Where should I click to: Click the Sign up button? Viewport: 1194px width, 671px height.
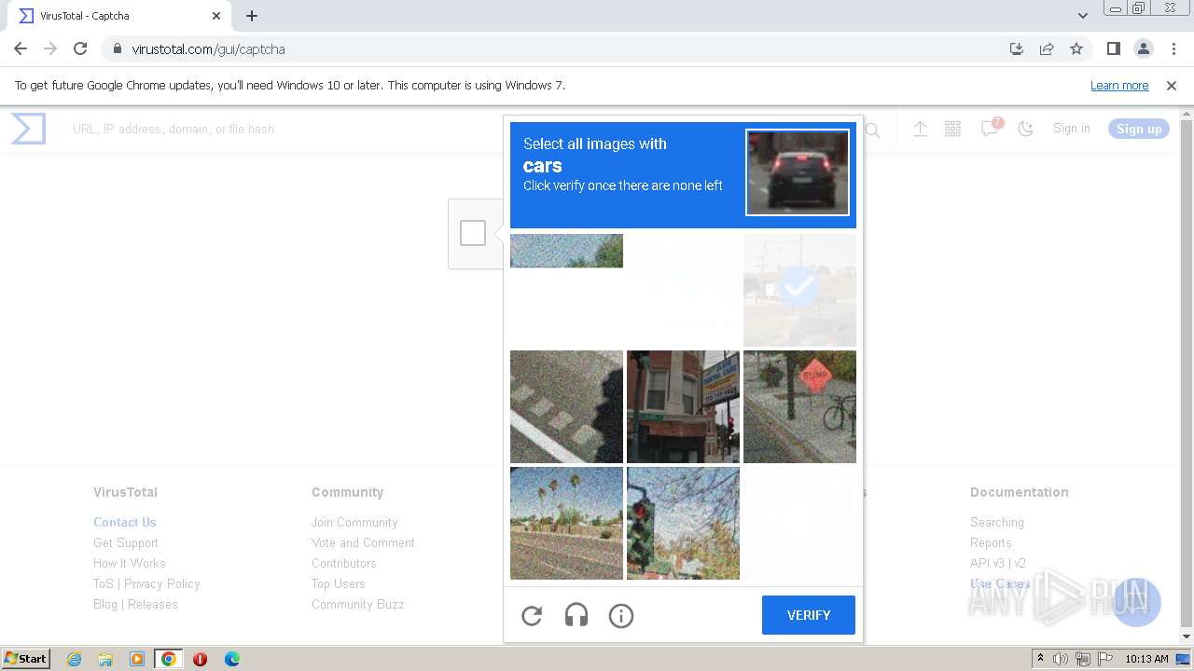[1139, 129]
